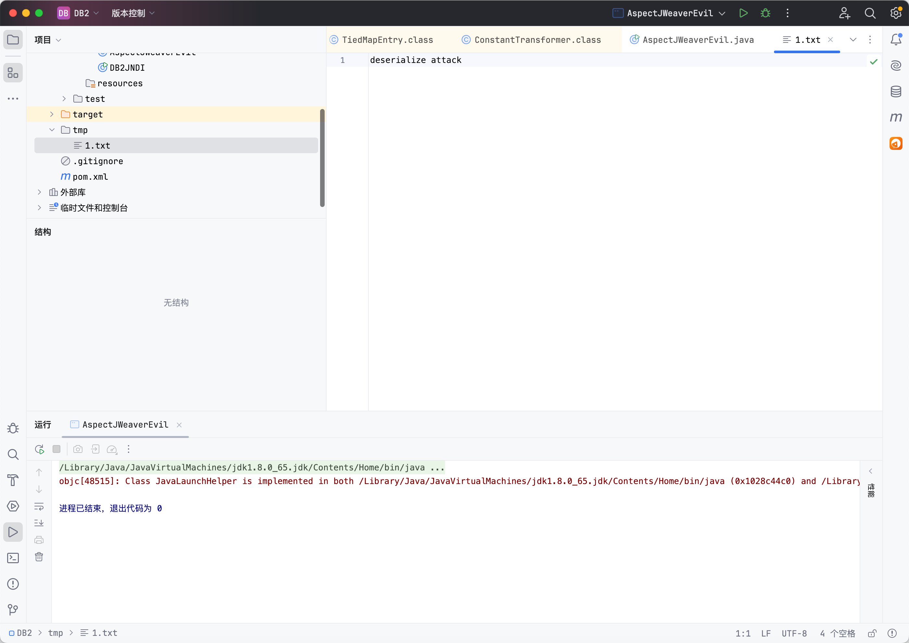Open the Debug tool window bug icon
Screen dimensions: 909x643
click(13, 429)
